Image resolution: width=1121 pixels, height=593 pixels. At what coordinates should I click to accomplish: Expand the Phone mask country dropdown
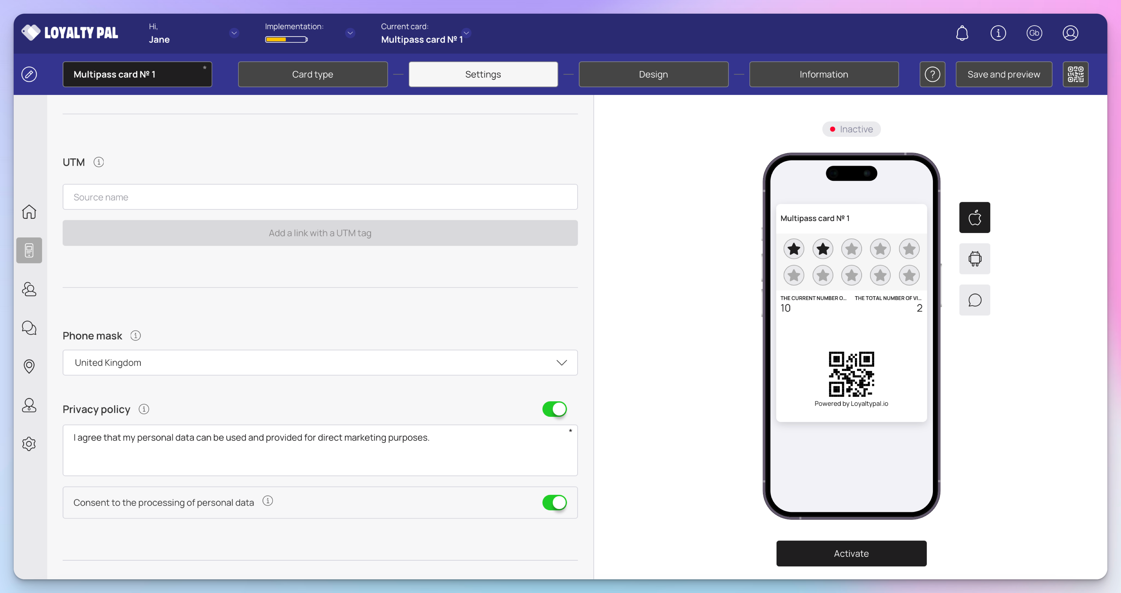click(x=320, y=363)
